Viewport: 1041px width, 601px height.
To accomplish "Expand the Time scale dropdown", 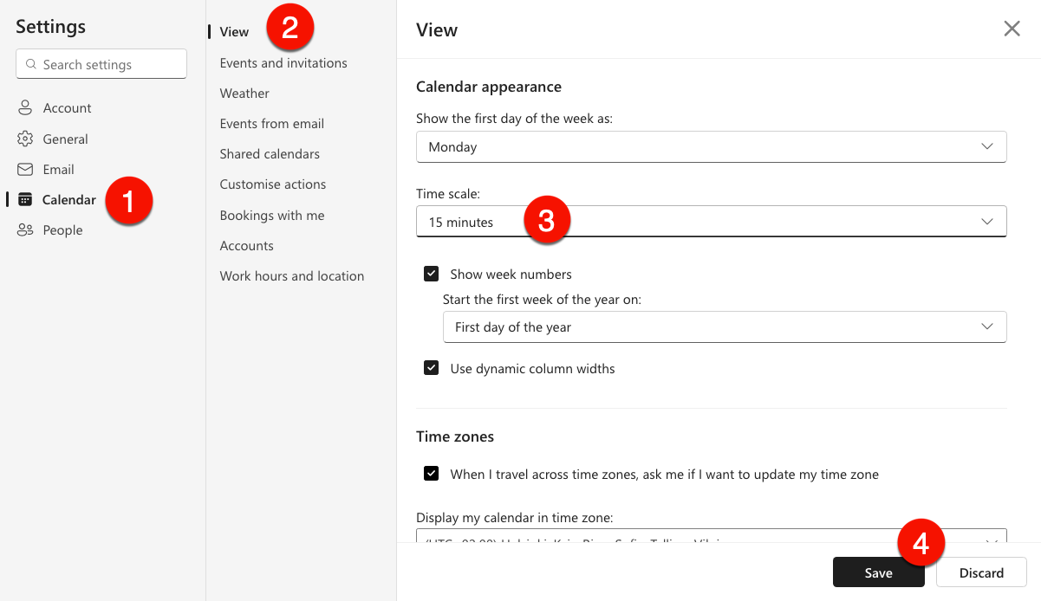I will (711, 222).
